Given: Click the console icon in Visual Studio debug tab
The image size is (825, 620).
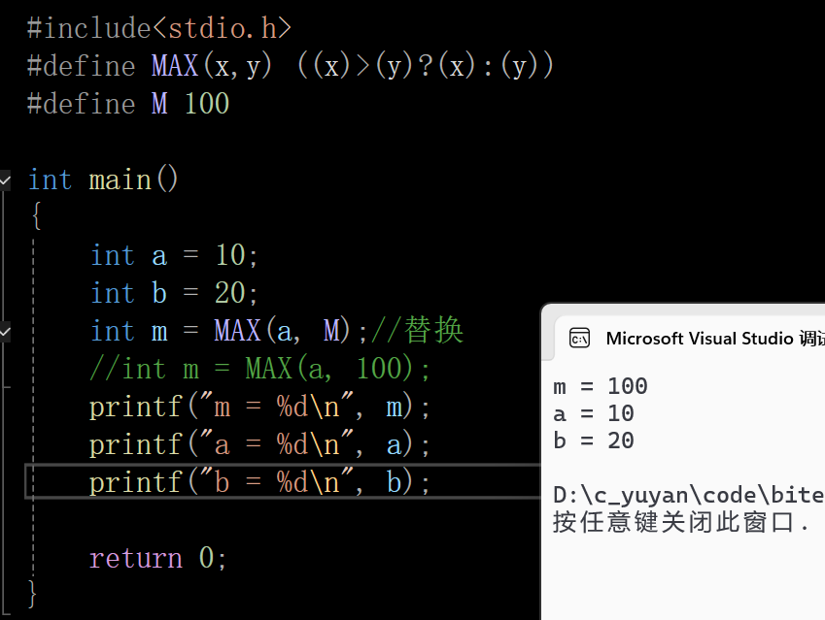Looking at the screenshot, I should pos(580,339).
